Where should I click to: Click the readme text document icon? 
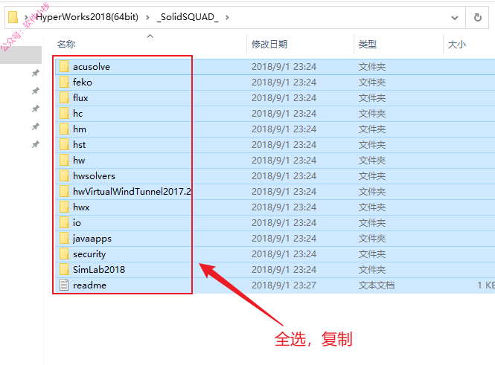(x=64, y=285)
